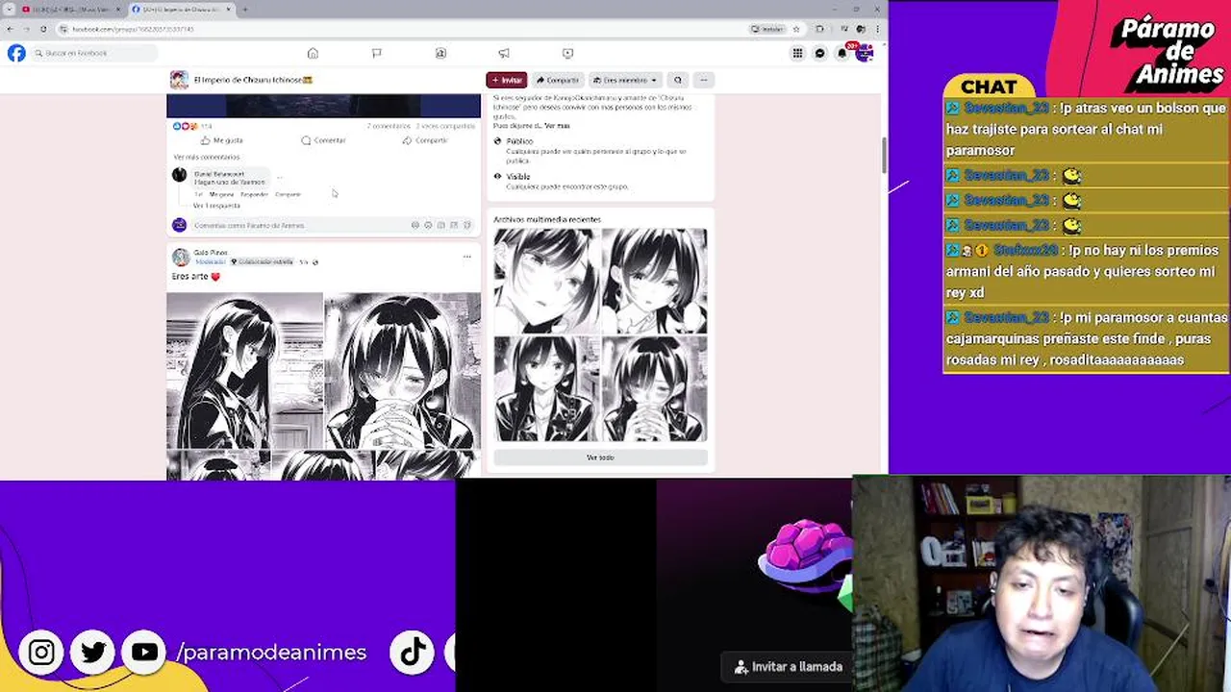Open top-right recent media thumbnail
1231x692 pixels.
click(x=655, y=281)
